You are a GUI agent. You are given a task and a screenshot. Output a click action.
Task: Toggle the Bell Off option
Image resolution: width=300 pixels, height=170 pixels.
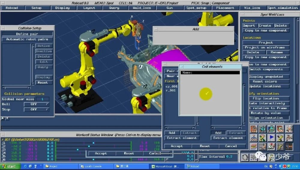tap(37, 104)
